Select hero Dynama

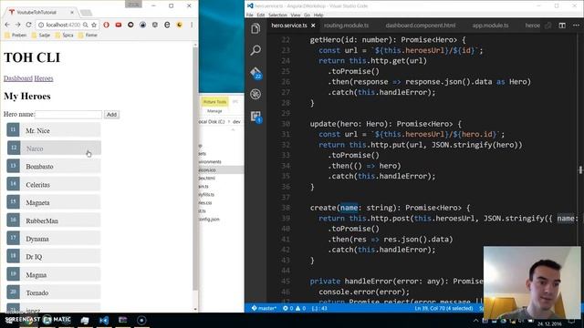click(x=54, y=239)
